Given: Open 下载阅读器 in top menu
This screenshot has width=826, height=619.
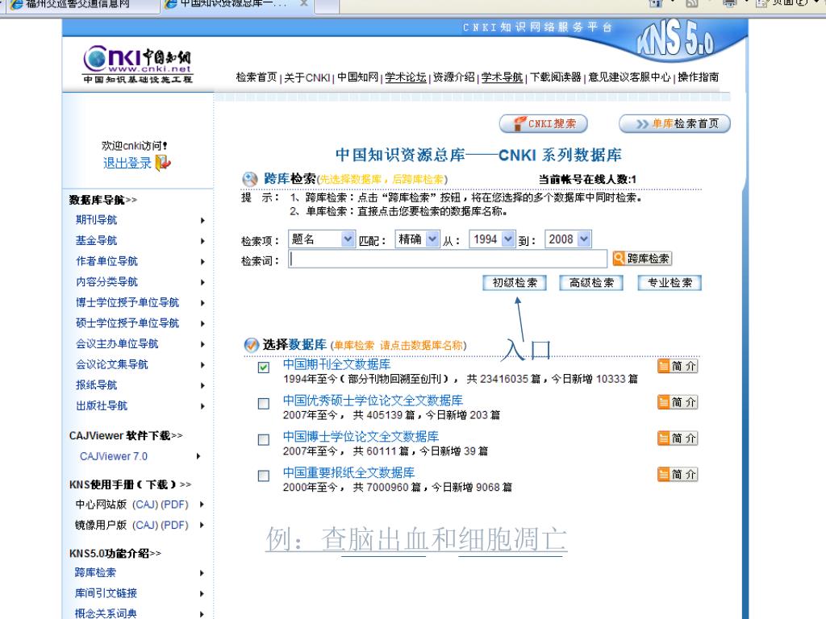Looking at the screenshot, I should point(555,77).
